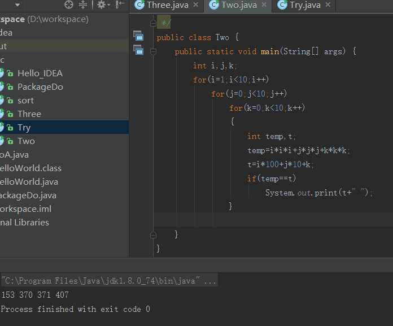Viewport: 393px width, 326px height.
Task: Click the lock icon next to sort
Action: click(x=10, y=101)
